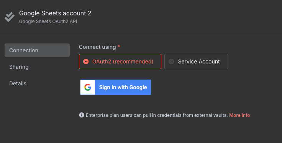This screenshot has width=282, height=143.
Task: Switch to the Sharing tab
Action: point(19,67)
